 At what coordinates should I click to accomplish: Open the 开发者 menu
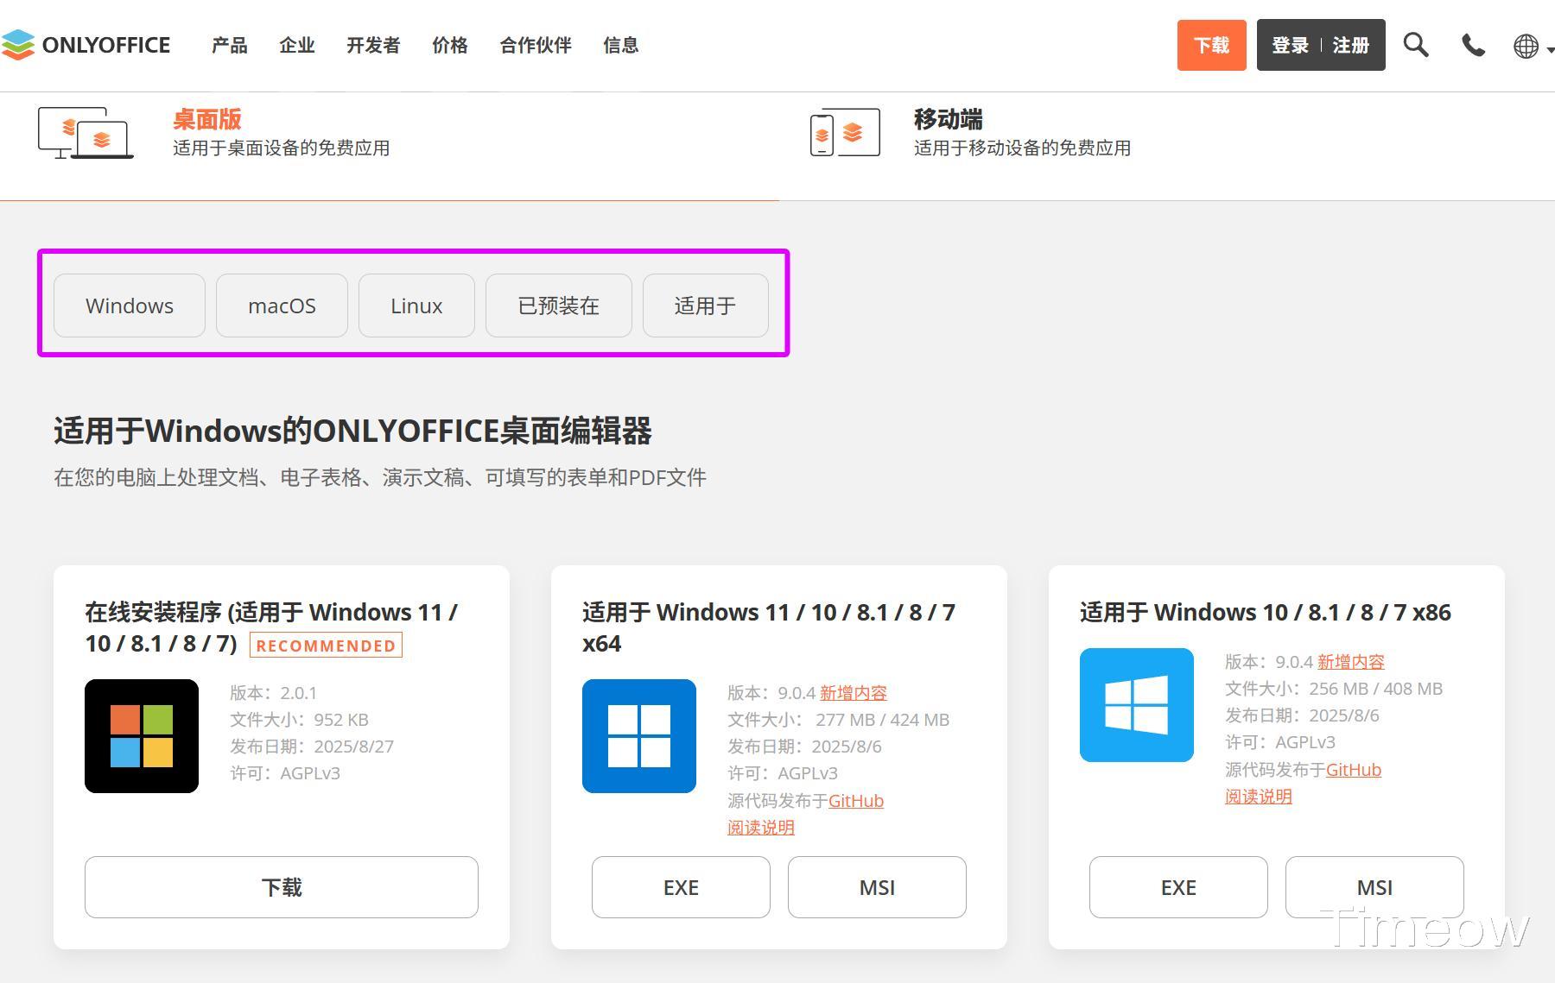point(373,45)
